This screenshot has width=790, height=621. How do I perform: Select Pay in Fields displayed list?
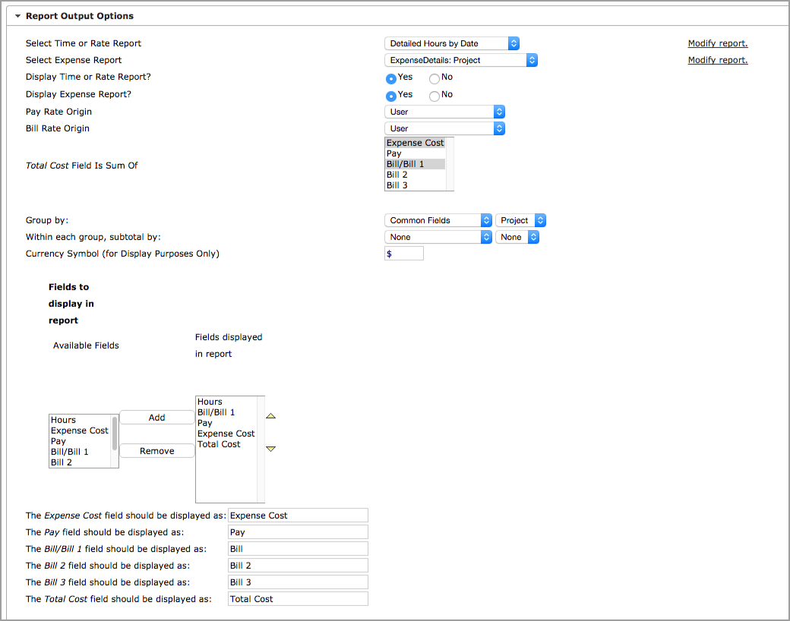coord(226,423)
